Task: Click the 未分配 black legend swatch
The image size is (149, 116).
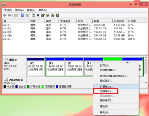Action: (5, 86)
